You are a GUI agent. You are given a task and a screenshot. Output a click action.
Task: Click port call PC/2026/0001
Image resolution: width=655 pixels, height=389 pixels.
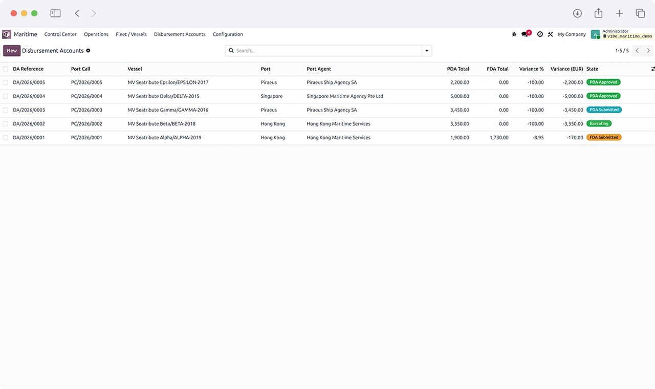tap(86, 138)
